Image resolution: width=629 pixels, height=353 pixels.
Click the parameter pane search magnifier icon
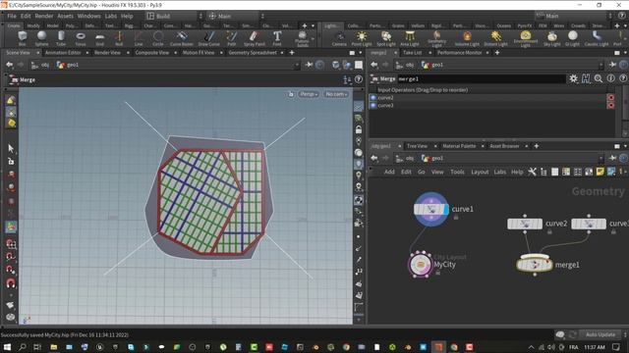pos(599,78)
